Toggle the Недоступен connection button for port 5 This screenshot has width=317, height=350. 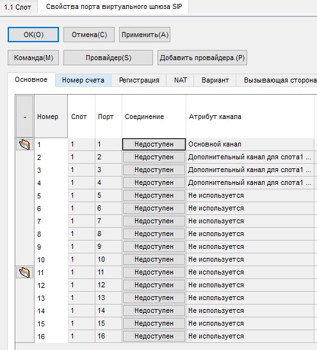tap(154, 195)
